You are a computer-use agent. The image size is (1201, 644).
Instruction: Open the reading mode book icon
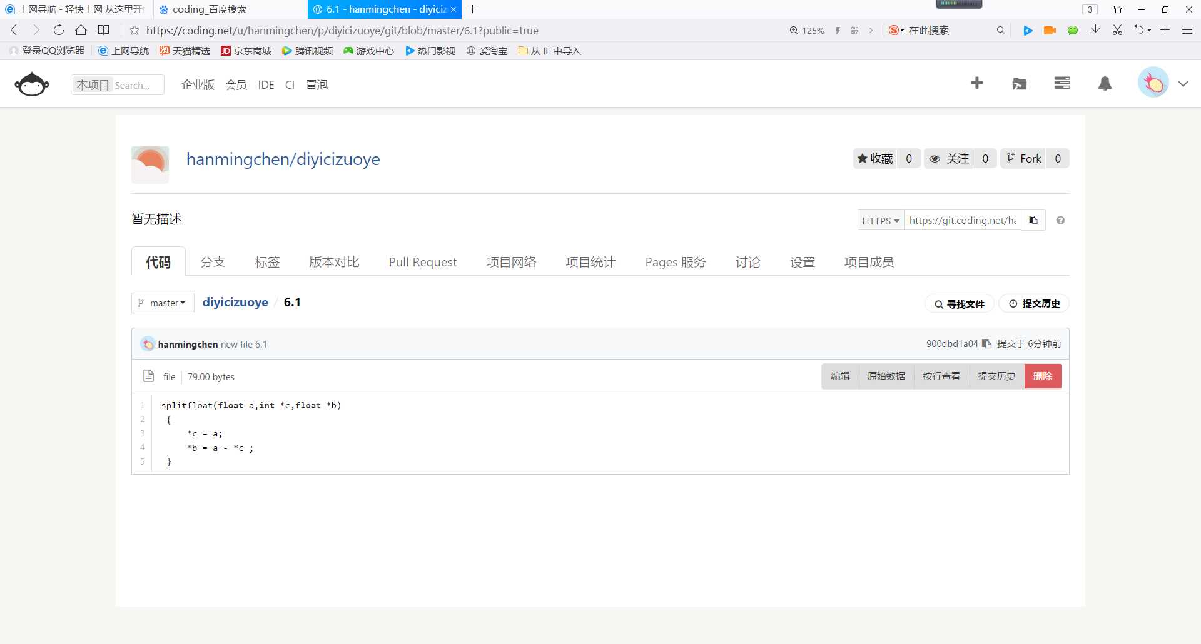[104, 30]
